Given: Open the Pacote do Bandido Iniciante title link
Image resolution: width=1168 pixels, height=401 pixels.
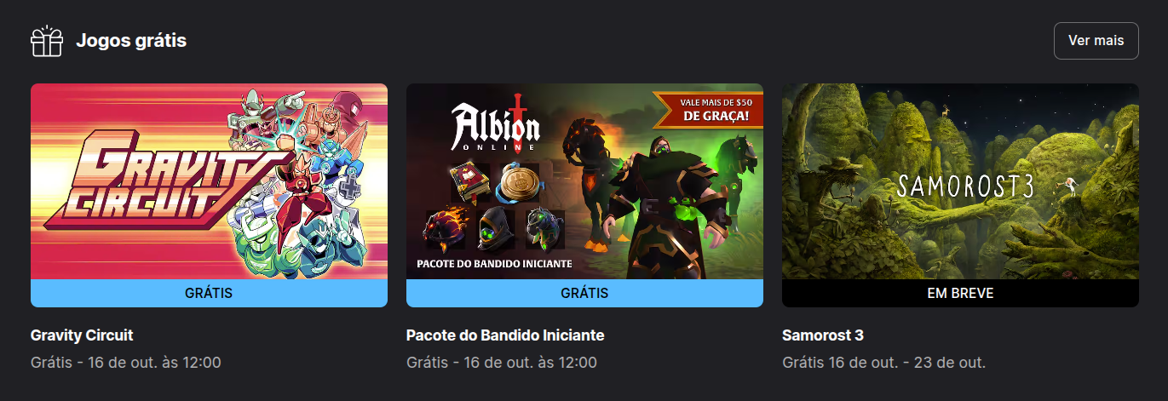Looking at the screenshot, I should tap(505, 335).
